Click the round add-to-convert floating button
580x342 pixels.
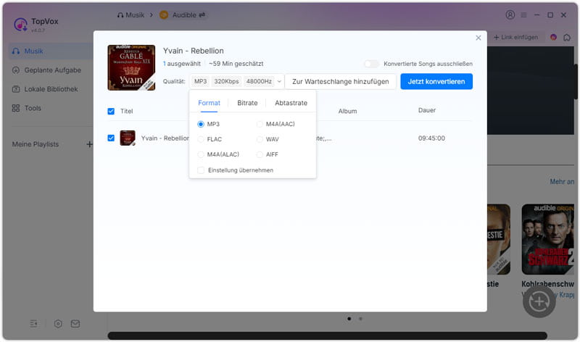[x=538, y=302]
